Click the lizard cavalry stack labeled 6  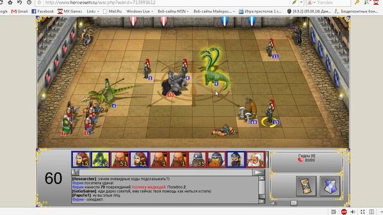click(108, 93)
